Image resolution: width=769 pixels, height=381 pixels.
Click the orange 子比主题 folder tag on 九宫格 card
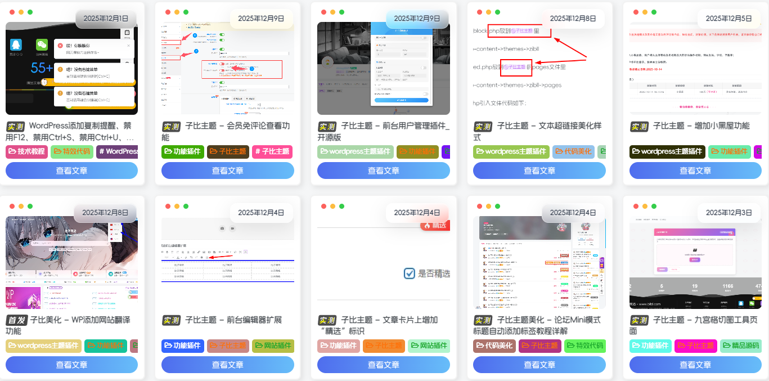(696, 346)
